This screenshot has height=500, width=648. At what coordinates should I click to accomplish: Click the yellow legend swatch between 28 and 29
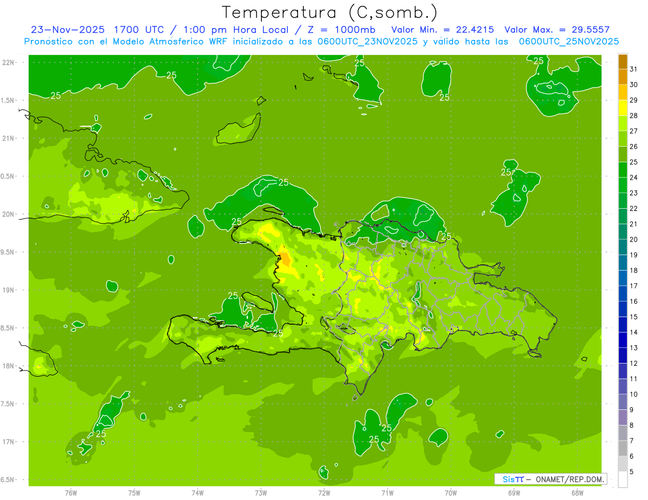click(623, 108)
